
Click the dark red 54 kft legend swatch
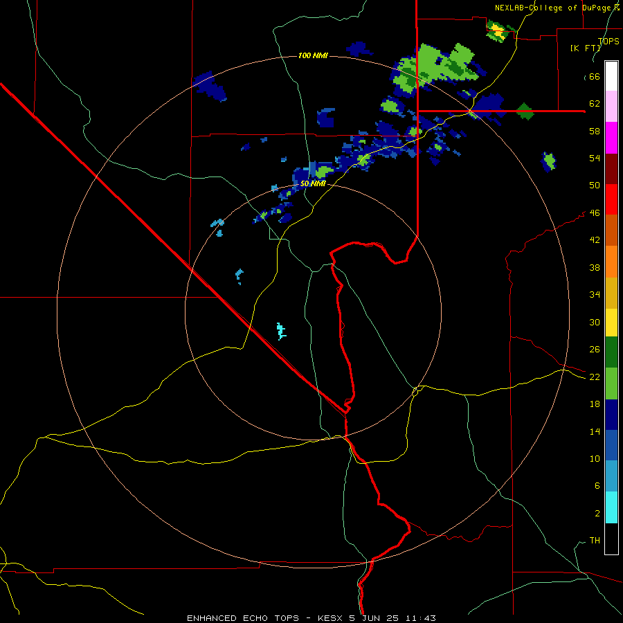click(x=611, y=168)
